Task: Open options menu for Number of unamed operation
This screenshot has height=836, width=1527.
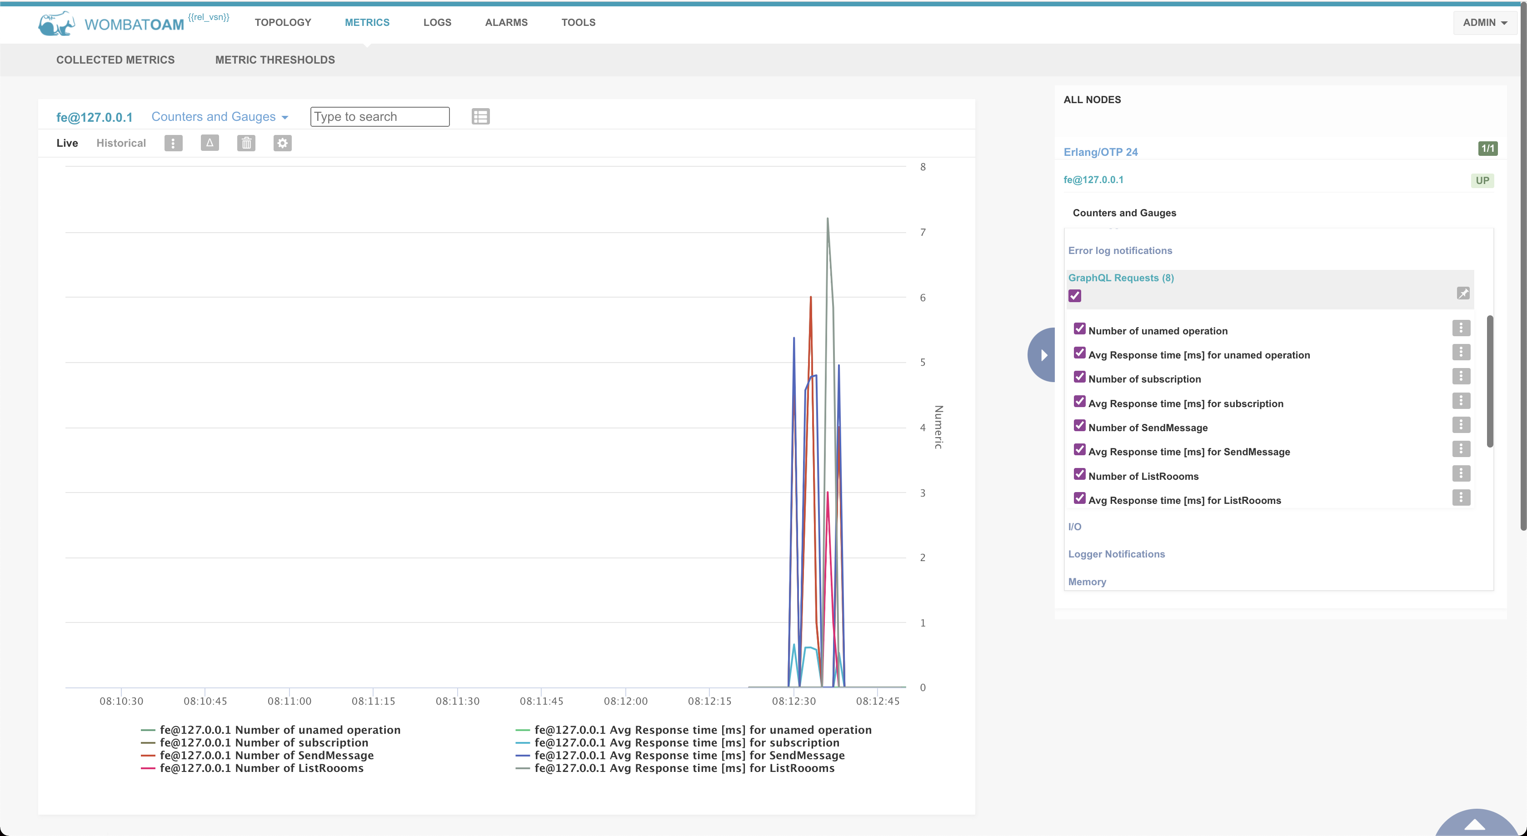Action: pos(1461,328)
